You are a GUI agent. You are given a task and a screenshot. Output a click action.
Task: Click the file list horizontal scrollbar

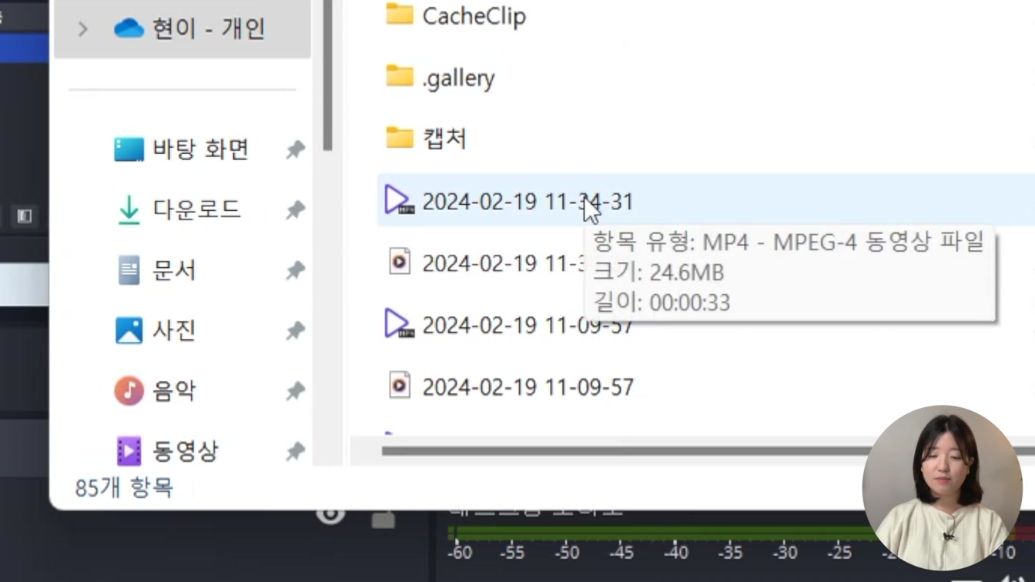click(625, 450)
